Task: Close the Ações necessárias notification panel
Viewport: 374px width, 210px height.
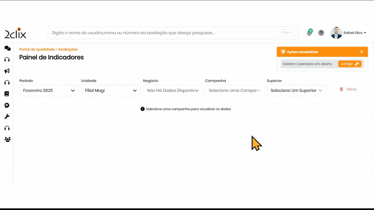Action: [x=362, y=52]
